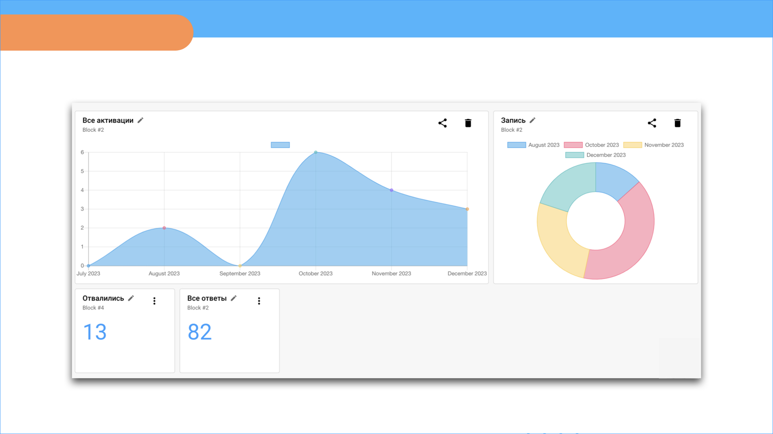Screen dimensions: 773x434
Task: Delete the "Все активации" block
Action: 468,123
